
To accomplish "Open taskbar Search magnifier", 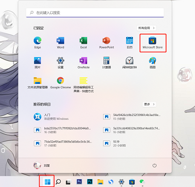I will coord(58,182).
